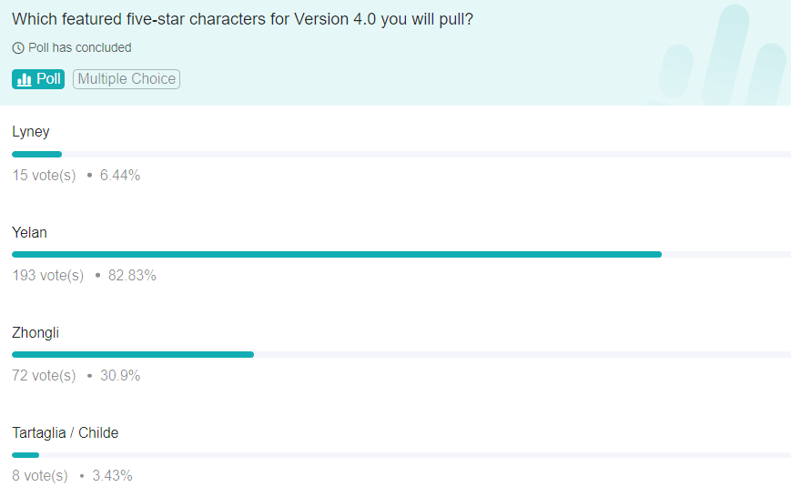791x487 pixels.
Task: Click the Multiple Choice tag
Action: tap(127, 79)
